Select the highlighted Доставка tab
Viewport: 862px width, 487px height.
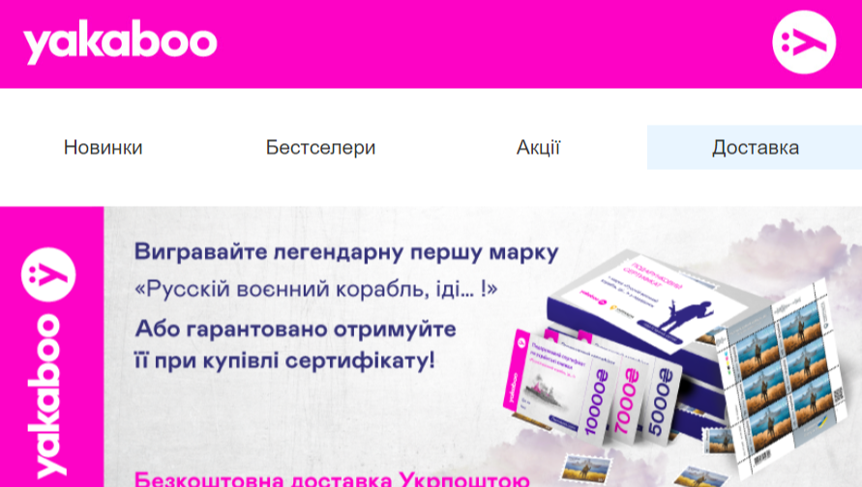pos(756,147)
